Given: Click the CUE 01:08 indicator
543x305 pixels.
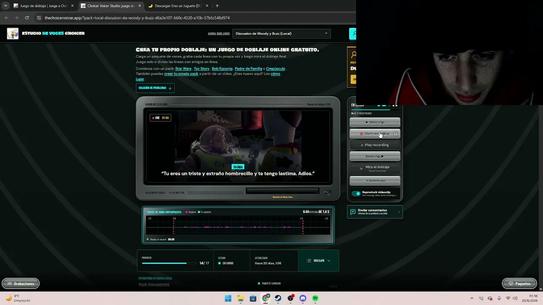Looking at the screenshot, I should 161,118.
